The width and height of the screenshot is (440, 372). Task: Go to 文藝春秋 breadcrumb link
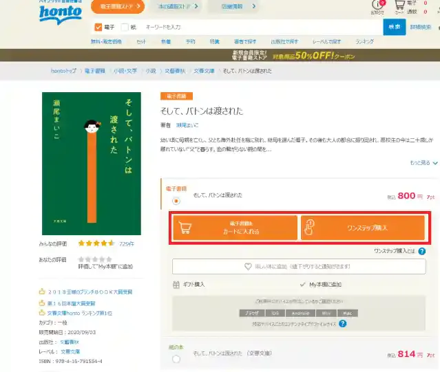175,71
